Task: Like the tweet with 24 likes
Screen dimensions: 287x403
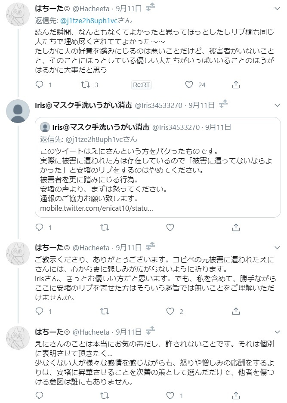Action: [189, 85]
